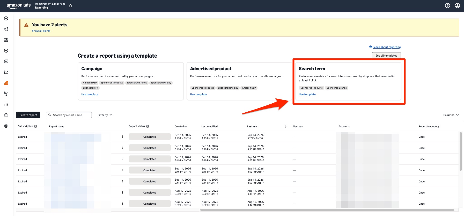Sort by Created on column header

181,127
